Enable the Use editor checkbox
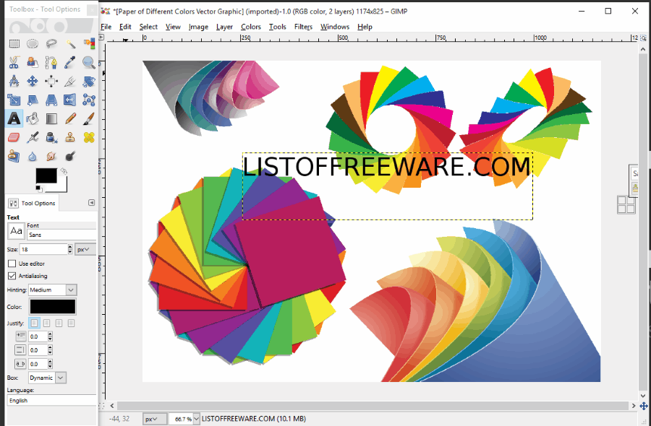This screenshot has height=426, width=651. click(12, 264)
